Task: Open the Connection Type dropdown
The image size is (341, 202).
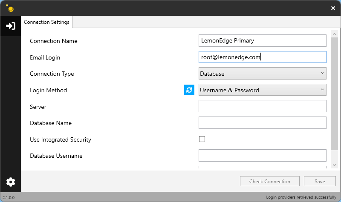Action: [x=262, y=74]
